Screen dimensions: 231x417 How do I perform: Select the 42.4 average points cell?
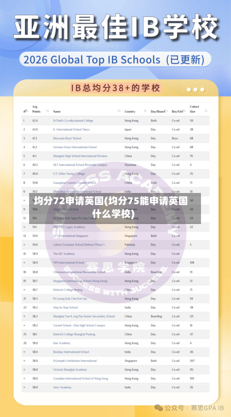pos(35,120)
